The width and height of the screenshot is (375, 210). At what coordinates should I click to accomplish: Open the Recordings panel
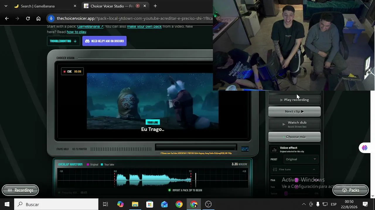coord(20,190)
